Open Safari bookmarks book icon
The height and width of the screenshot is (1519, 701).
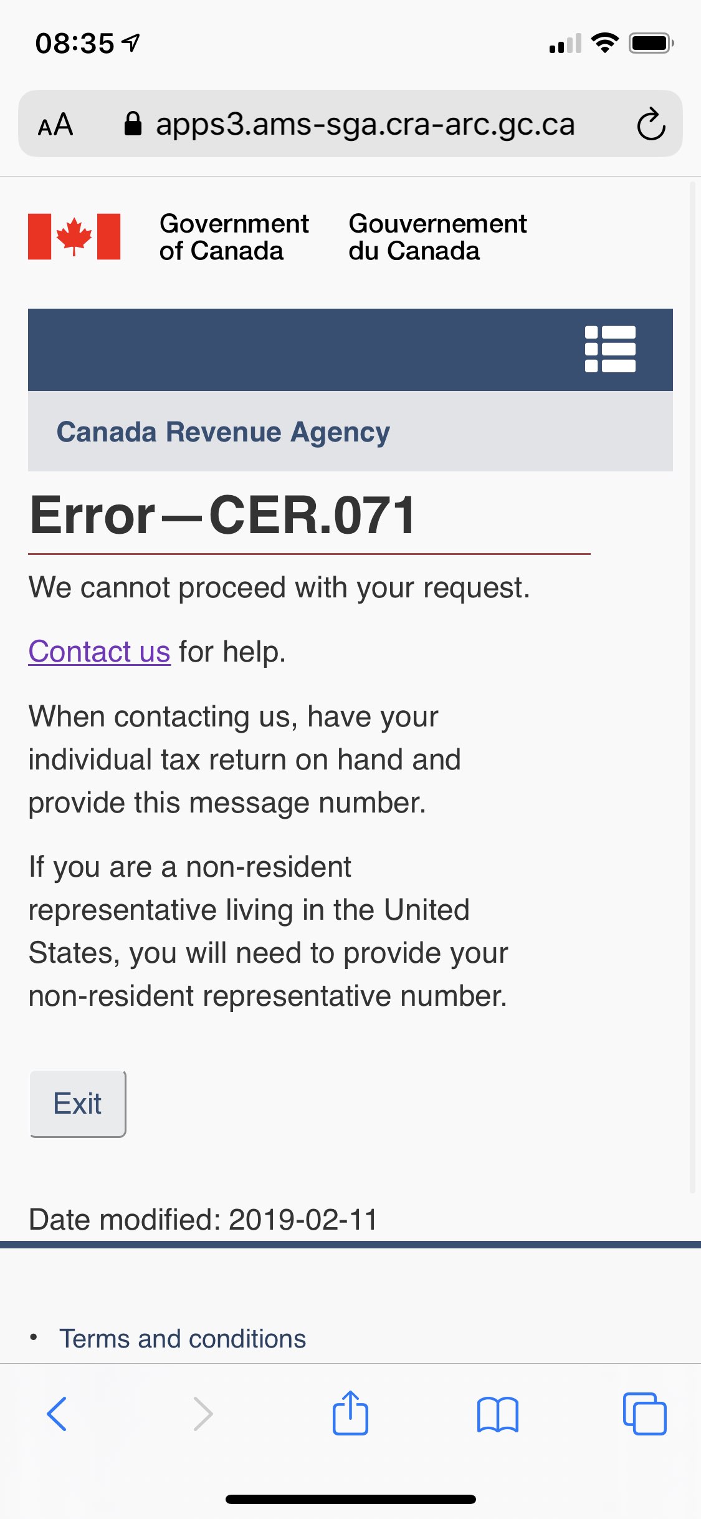pyautogui.click(x=497, y=1413)
